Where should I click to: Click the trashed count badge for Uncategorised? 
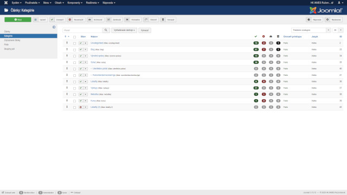[x=278, y=43]
